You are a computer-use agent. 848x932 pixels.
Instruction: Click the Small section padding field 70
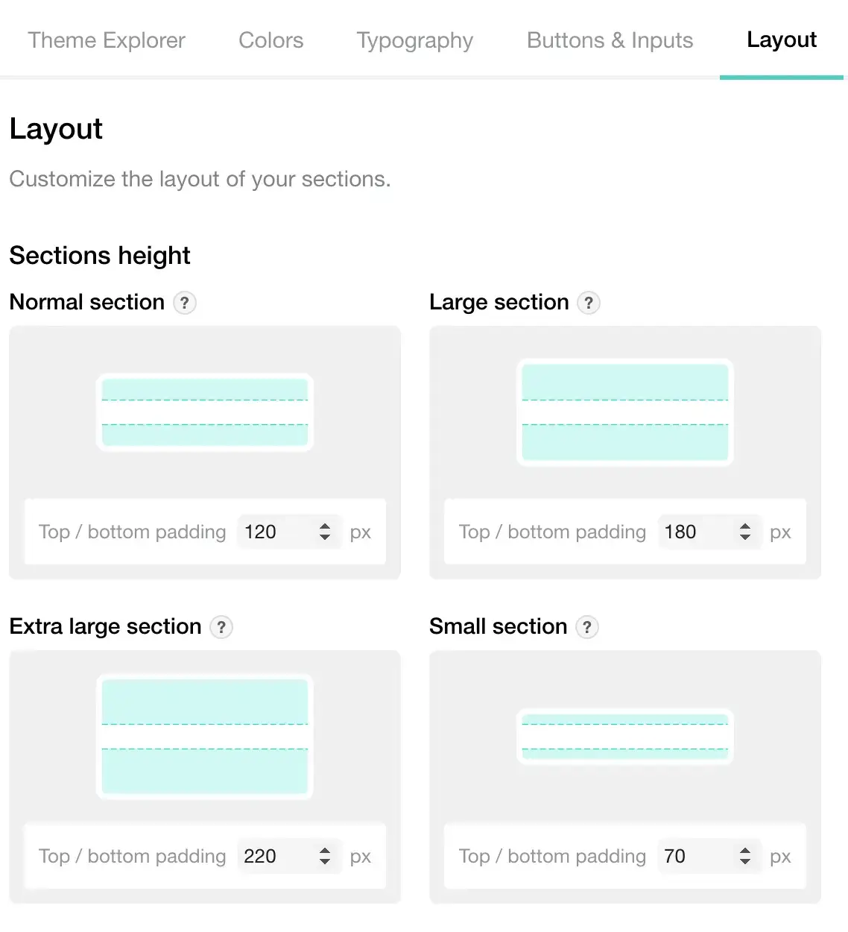coord(709,856)
